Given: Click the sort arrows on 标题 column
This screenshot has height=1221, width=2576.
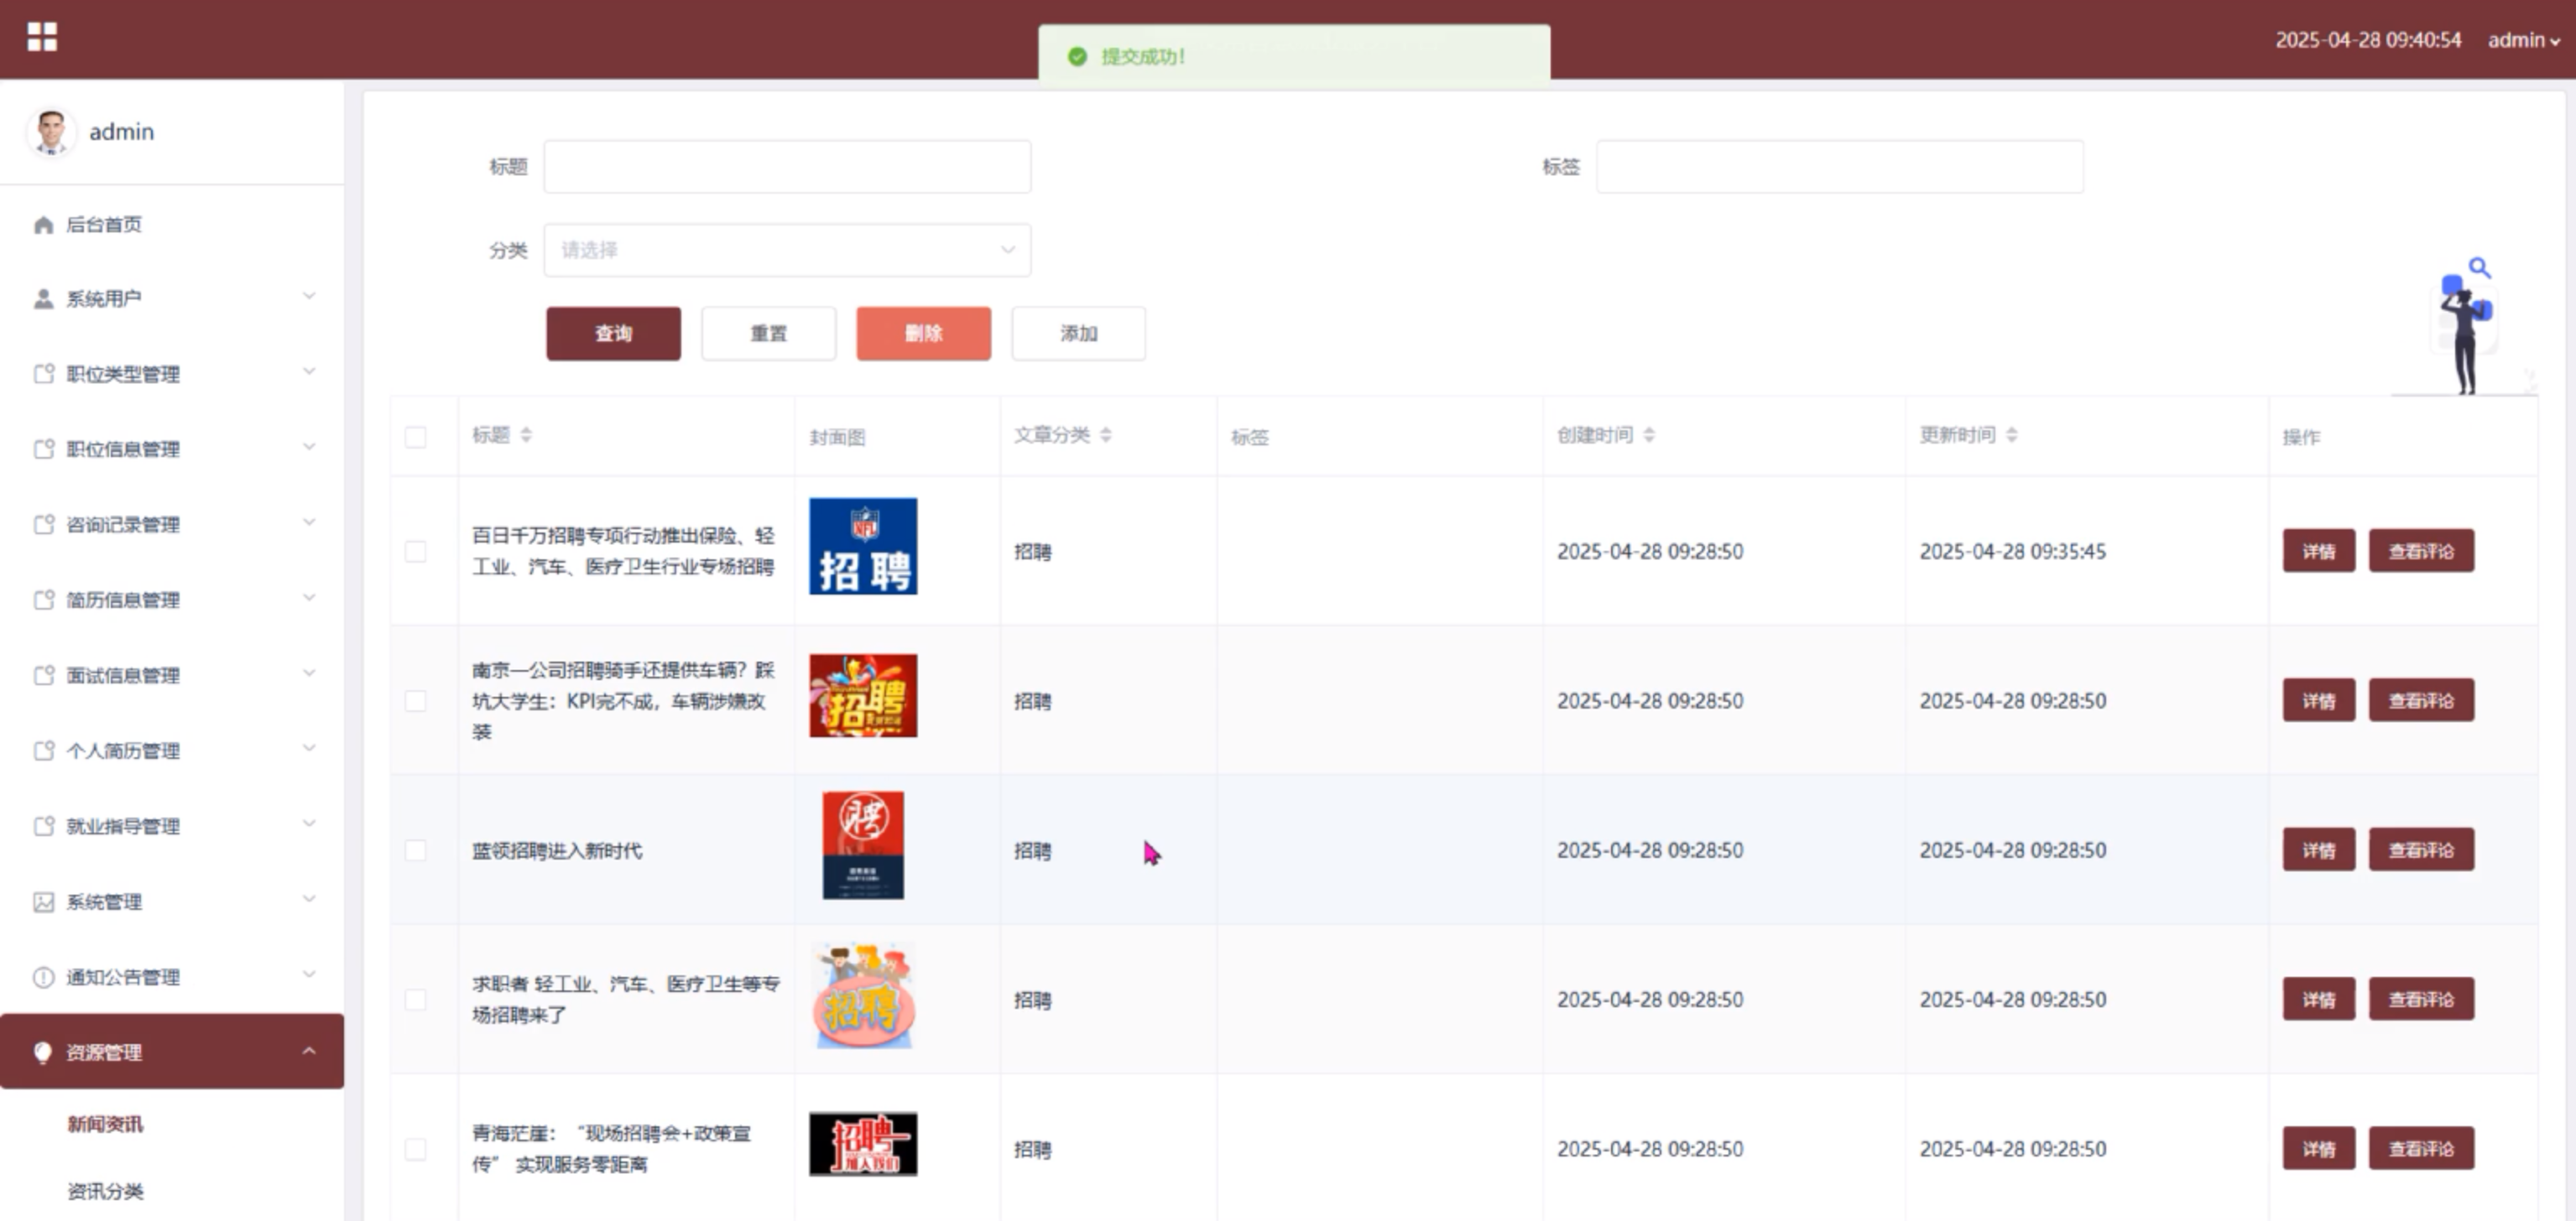Looking at the screenshot, I should tap(526, 434).
